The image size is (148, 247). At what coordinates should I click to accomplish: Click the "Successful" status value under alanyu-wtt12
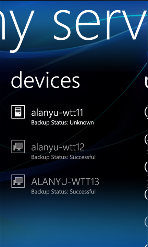[83, 157]
